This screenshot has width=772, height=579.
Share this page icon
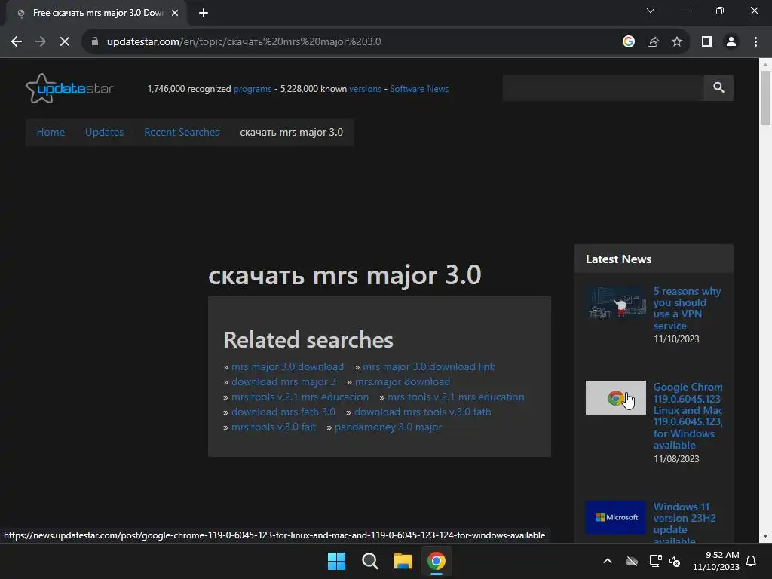pos(653,42)
